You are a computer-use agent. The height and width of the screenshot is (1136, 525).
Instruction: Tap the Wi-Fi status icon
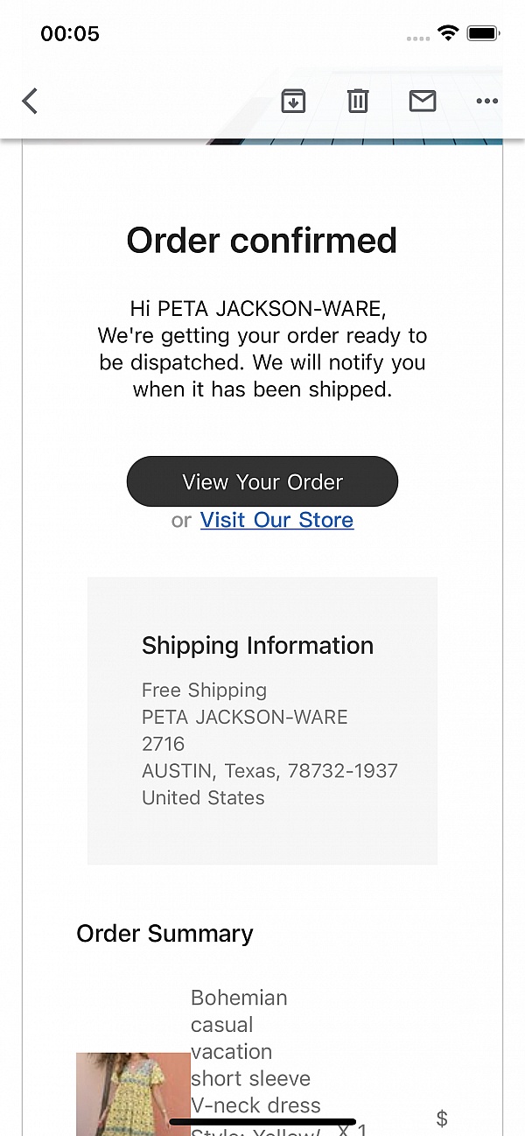(x=448, y=34)
